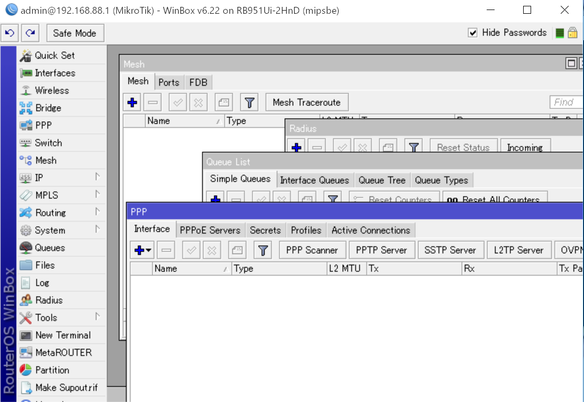Click add plus button in Mesh window
The image size is (584, 402).
coord(132,103)
